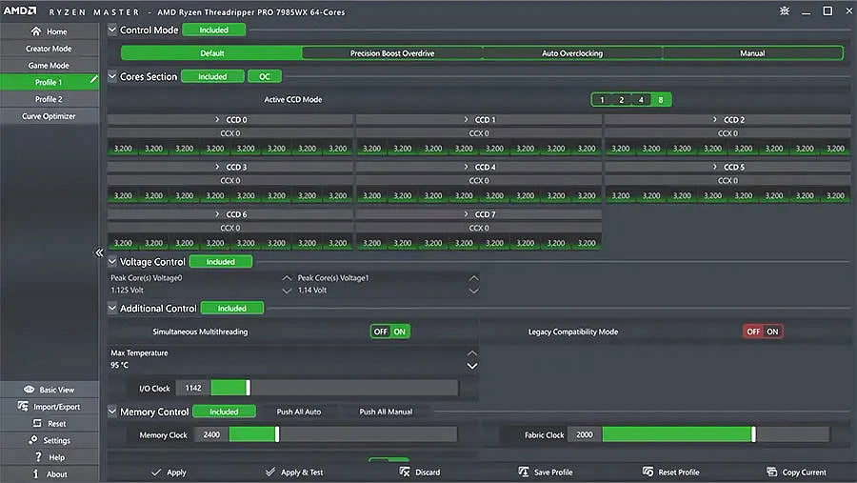Click the Copy Current icon
The height and width of the screenshot is (483, 857).
click(x=771, y=472)
